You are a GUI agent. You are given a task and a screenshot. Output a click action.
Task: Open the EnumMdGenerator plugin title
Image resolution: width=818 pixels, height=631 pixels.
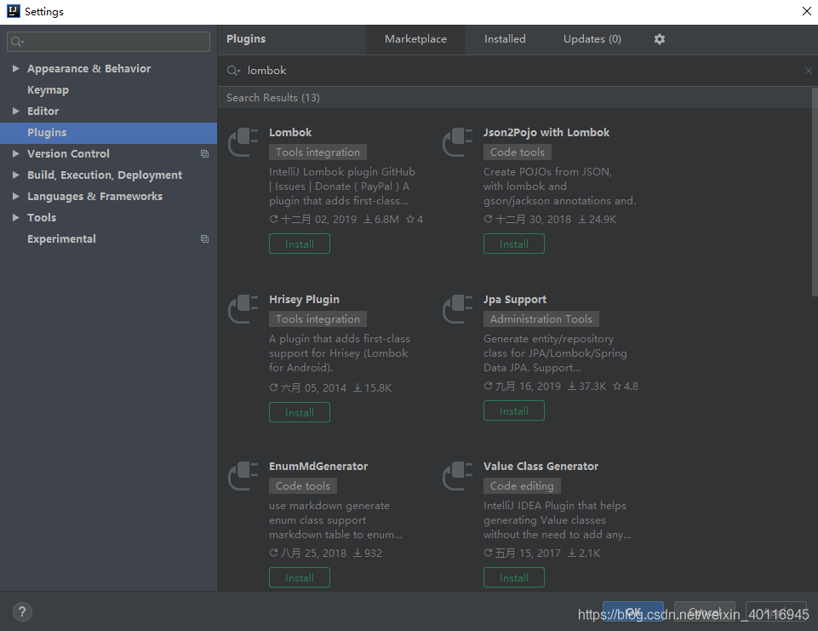pyautogui.click(x=318, y=467)
